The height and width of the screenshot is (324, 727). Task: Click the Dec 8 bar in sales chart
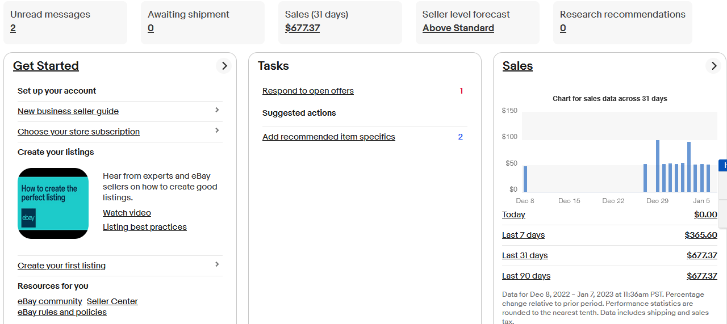[x=525, y=179]
